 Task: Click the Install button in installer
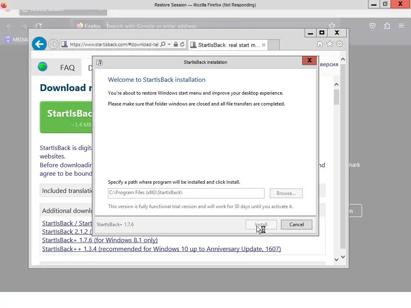[x=261, y=225]
